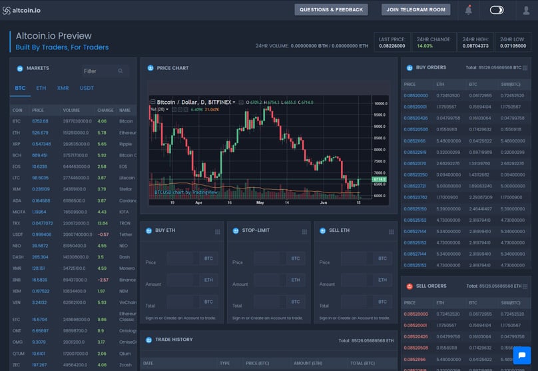Open the blue chat support bubble
The width and height of the screenshot is (538, 371).
[522, 355]
